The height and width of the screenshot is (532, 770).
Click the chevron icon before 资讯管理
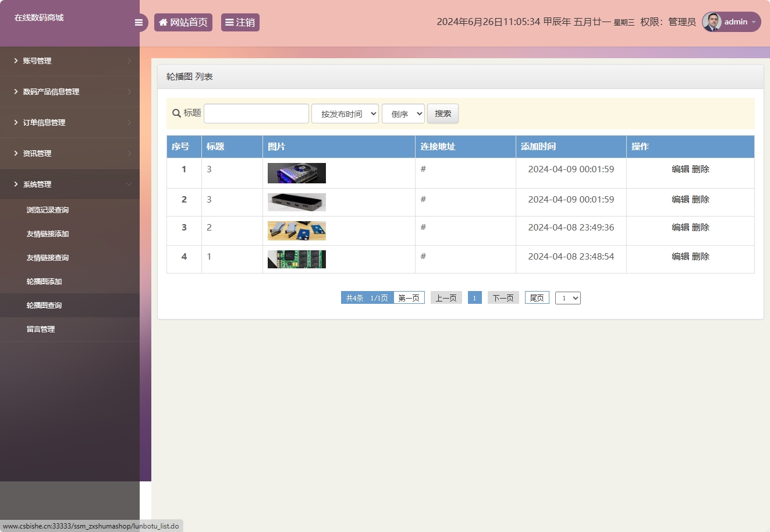(x=15, y=153)
